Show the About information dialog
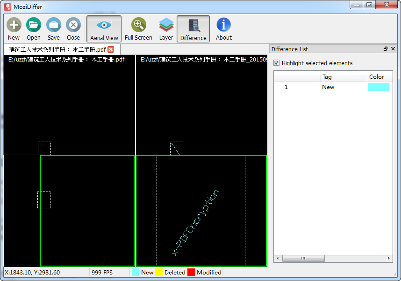This screenshot has width=401, height=281. [x=224, y=29]
